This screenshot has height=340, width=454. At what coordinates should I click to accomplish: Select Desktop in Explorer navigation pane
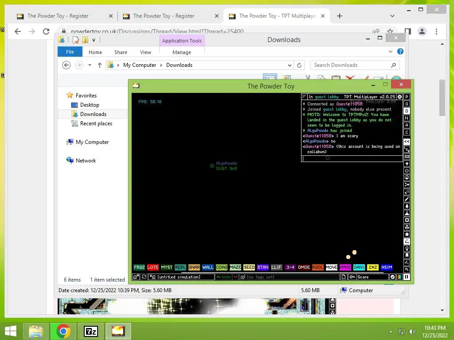(90, 105)
